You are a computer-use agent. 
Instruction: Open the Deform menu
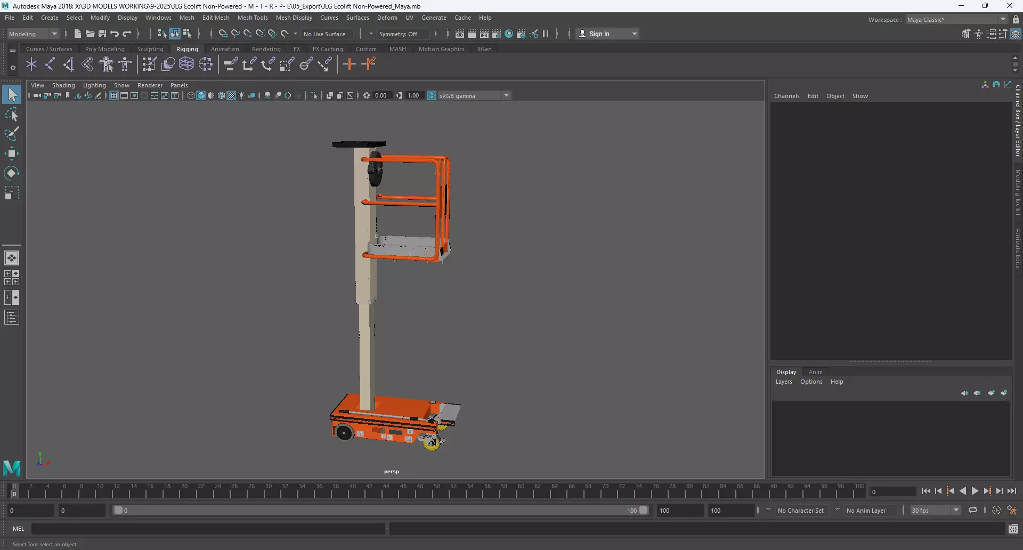click(x=387, y=18)
